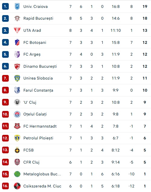
Task: Select the red rank 7 position badge
Action: (x=5, y=78)
